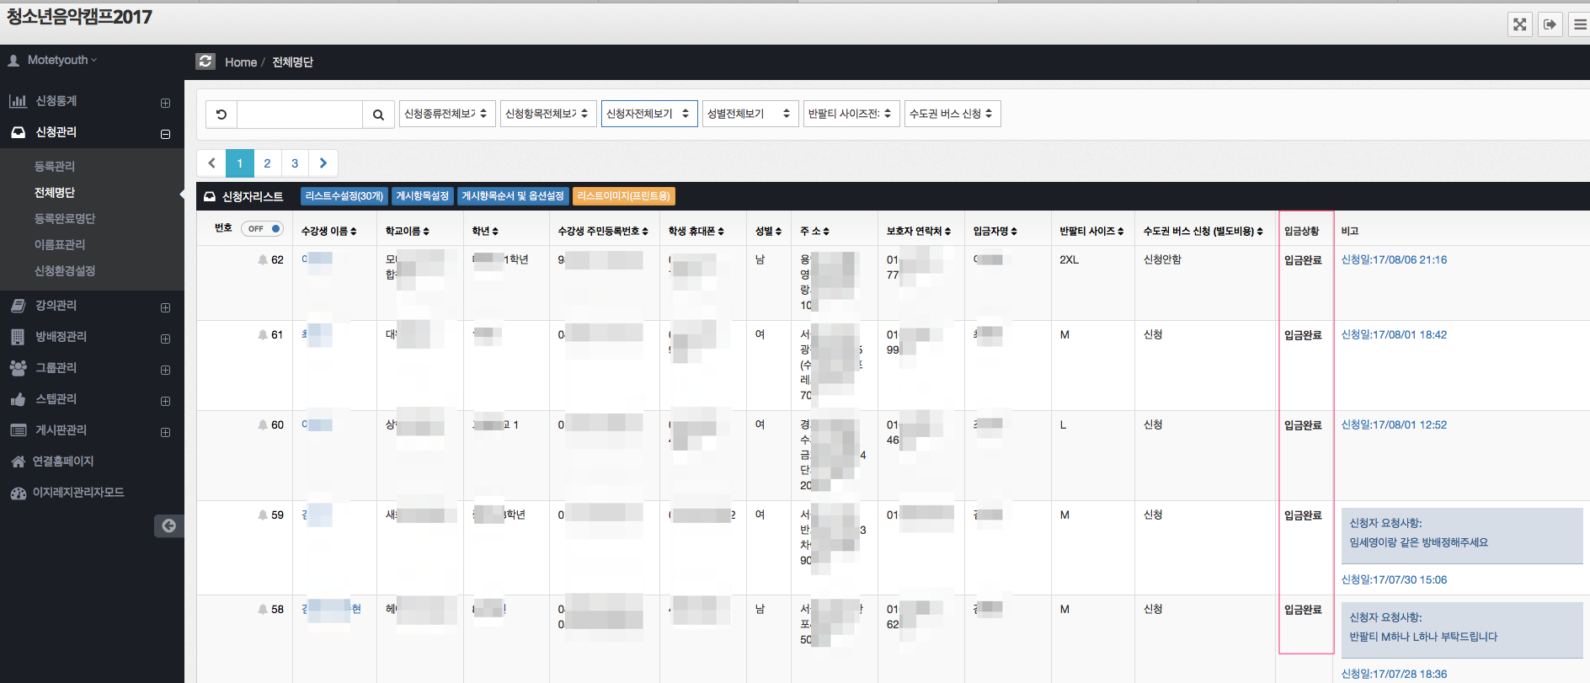Click 신청일:17/08/06 21:16 text

[x=1394, y=259]
